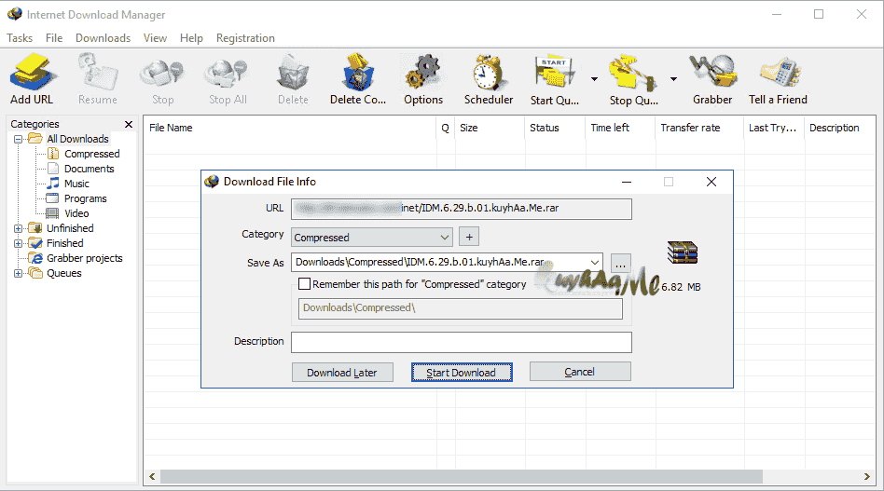The height and width of the screenshot is (491, 884).
Task: Click the Tell a Friend icon
Action: click(778, 79)
